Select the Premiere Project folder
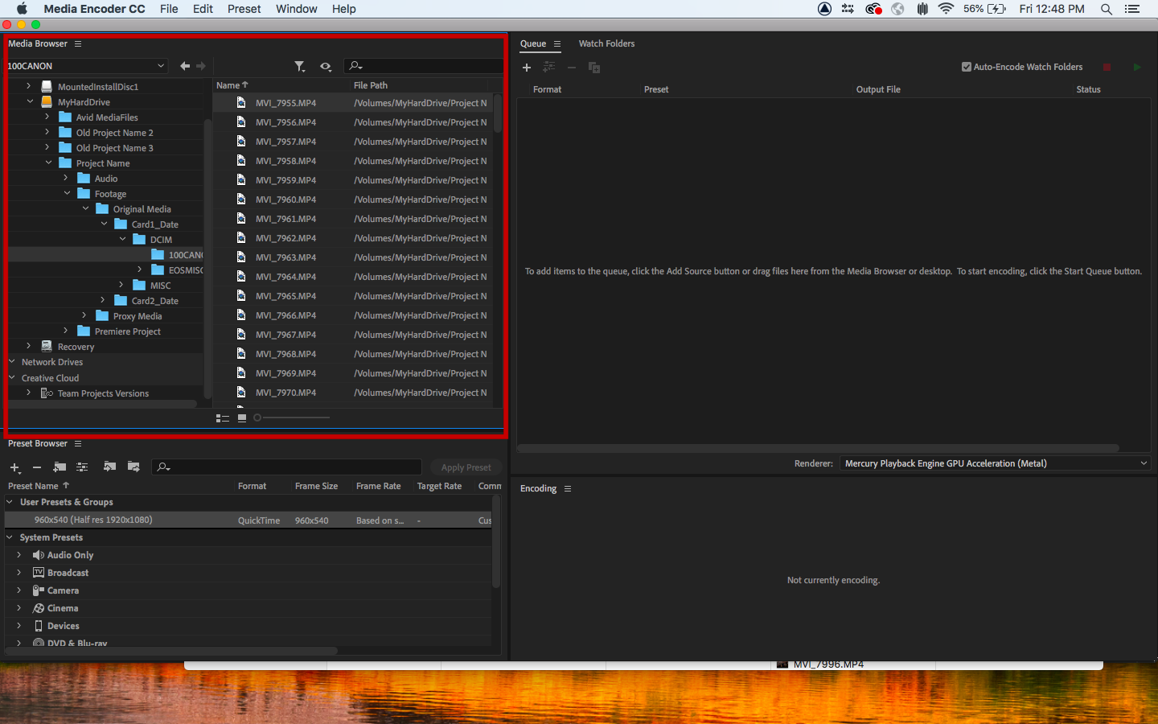The height and width of the screenshot is (724, 1158). coord(127,331)
